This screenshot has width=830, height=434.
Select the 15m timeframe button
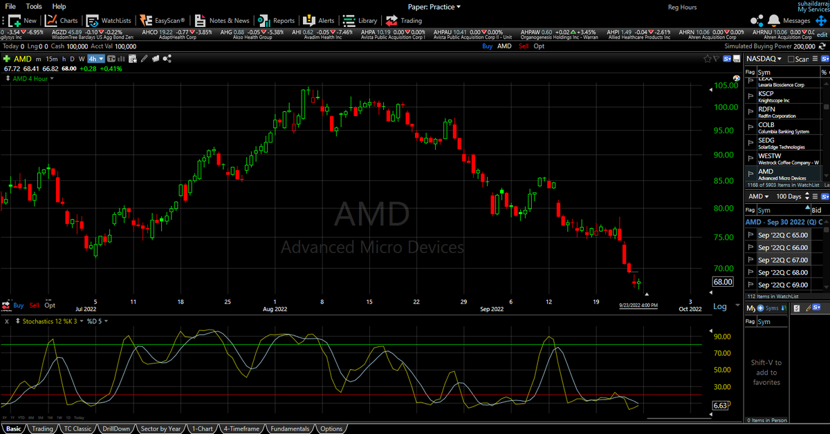(x=52, y=59)
